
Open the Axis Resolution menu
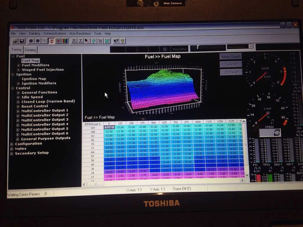click(x=80, y=34)
